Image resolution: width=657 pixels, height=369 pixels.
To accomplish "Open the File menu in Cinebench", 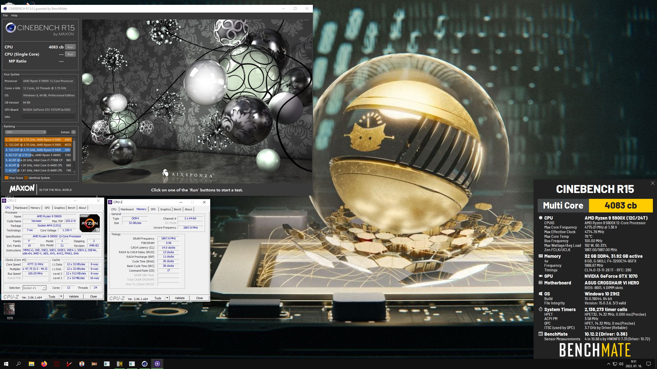I will [x=5, y=15].
